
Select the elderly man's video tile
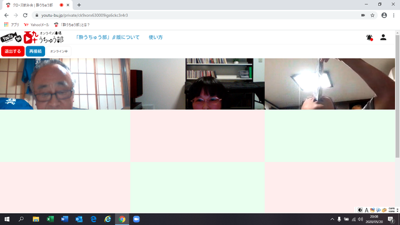(x=65, y=84)
